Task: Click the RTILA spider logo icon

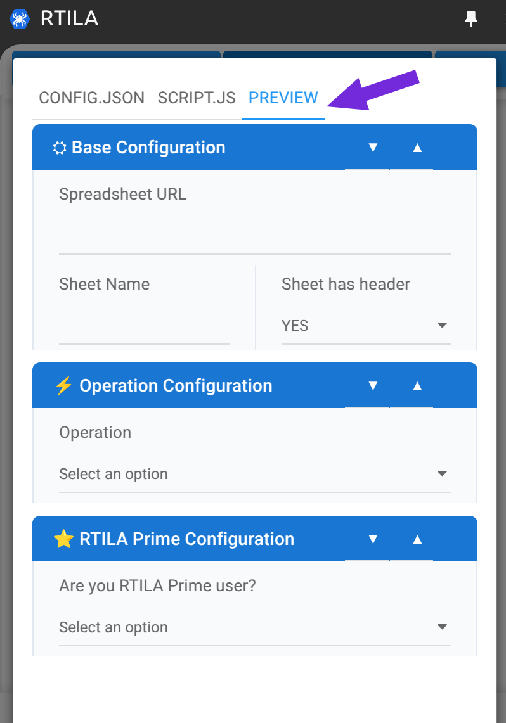Action: [x=20, y=19]
